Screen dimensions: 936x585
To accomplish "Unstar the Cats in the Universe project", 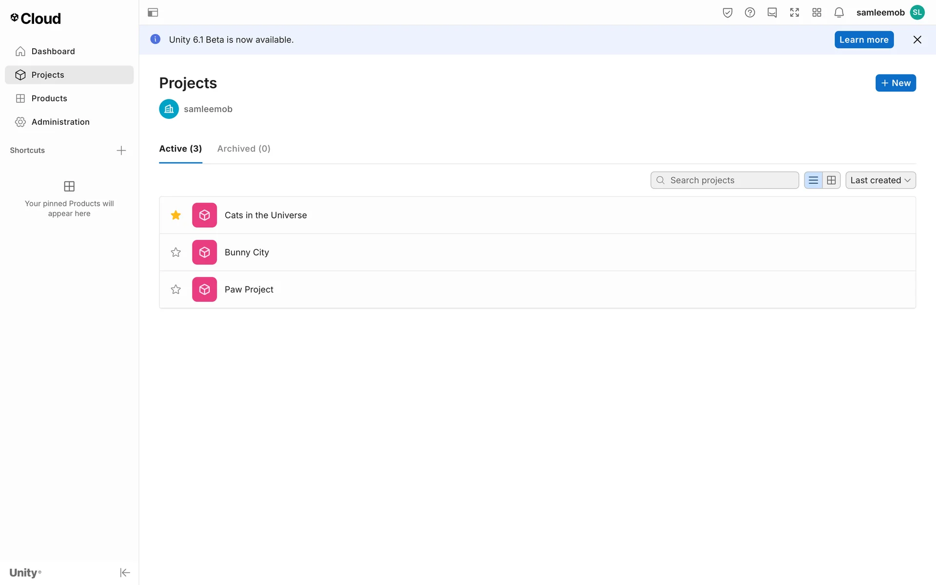I will (x=176, y=215).
